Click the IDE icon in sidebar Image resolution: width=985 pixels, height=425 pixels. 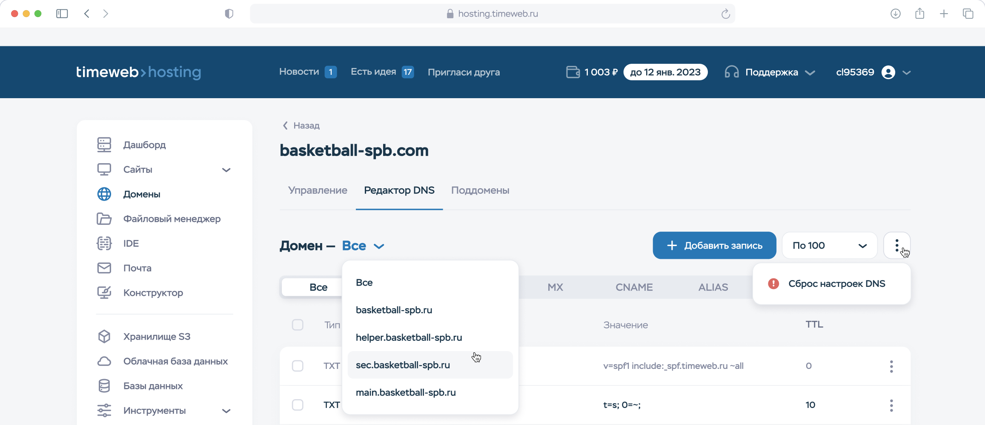tap(104, 244)
